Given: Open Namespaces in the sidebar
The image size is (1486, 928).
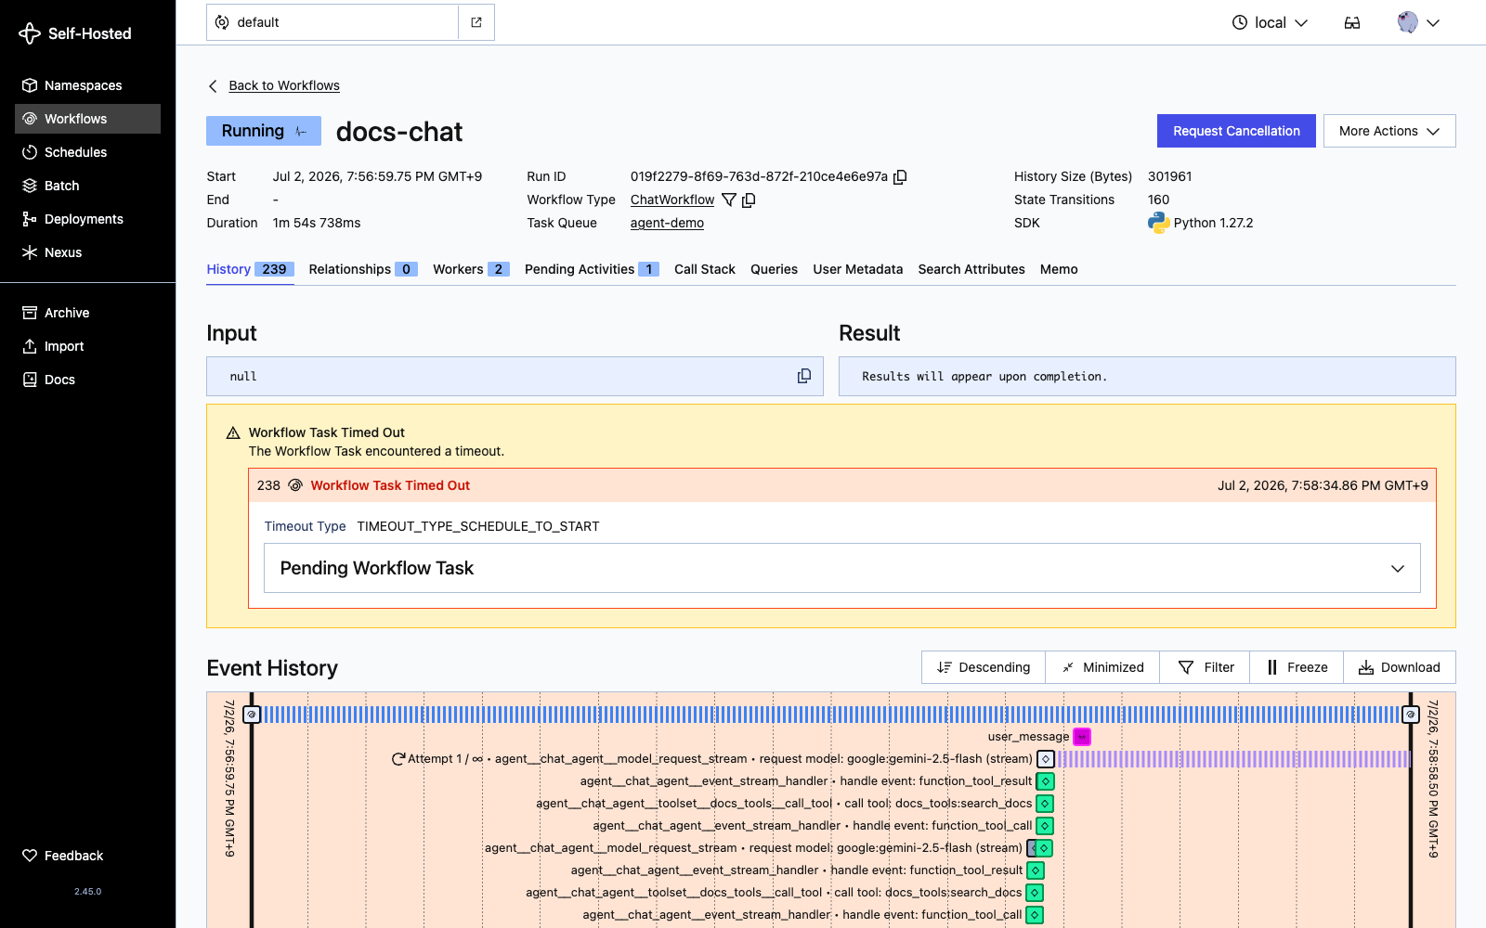Looking at the screenshot, I should (x=87, y=85).
